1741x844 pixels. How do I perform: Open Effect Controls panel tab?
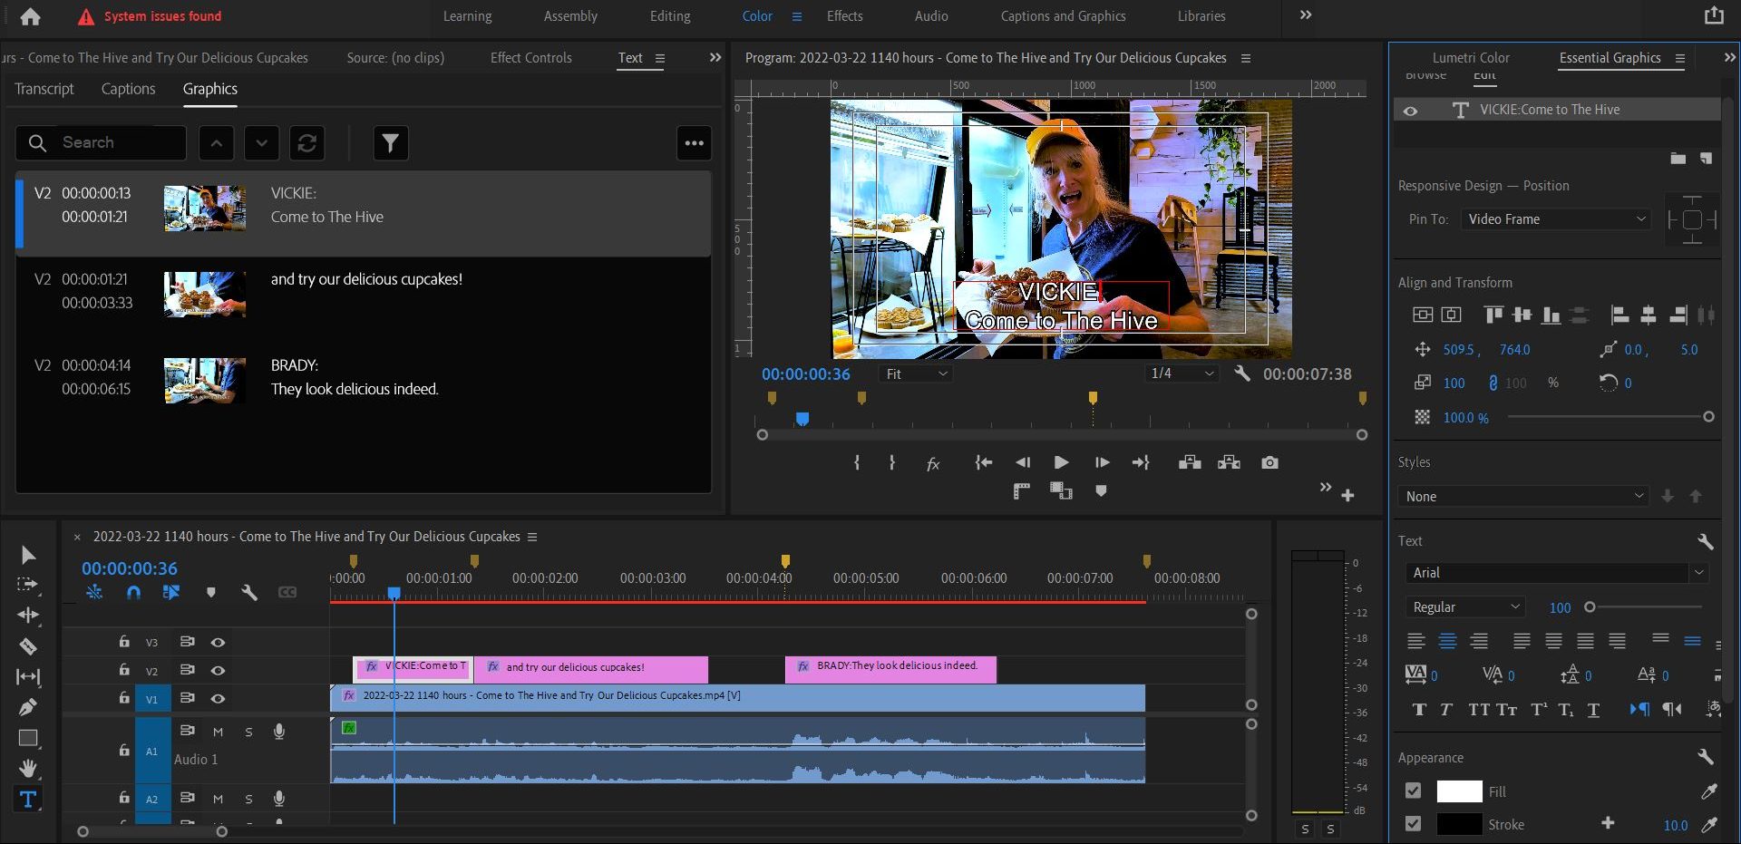pyautogui.click(x=530, y=58)
